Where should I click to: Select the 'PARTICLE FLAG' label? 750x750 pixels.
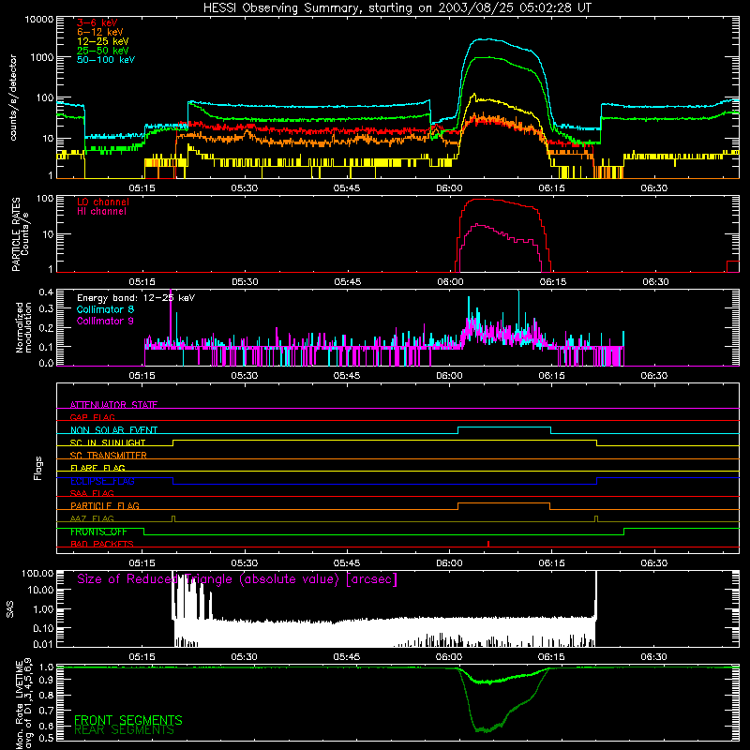(105, 505)
